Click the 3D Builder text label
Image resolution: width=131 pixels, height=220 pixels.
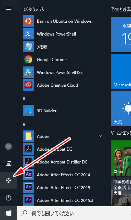pos(47,111)
